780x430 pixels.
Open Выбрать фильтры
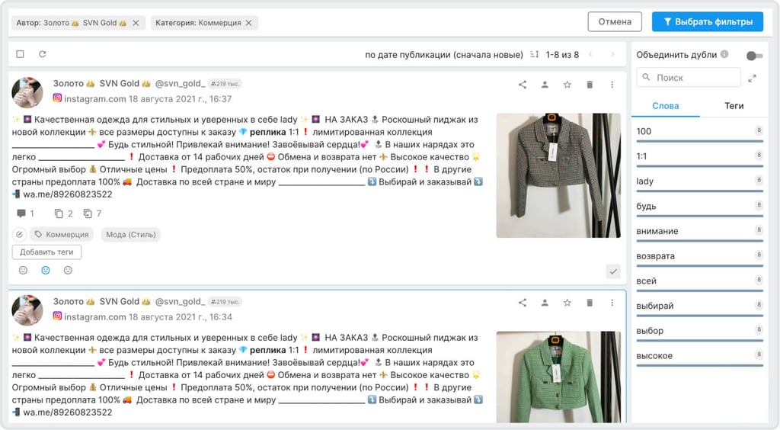[708, 22]
